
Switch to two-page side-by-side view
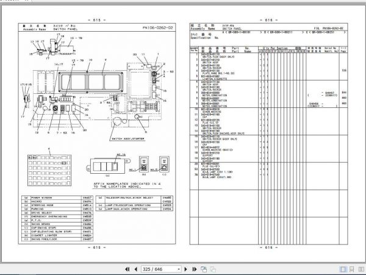pyautogui.click(x=362, y=269)
